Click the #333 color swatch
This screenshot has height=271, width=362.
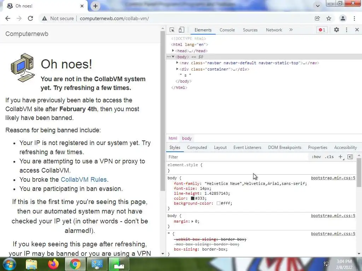point(193,198)
